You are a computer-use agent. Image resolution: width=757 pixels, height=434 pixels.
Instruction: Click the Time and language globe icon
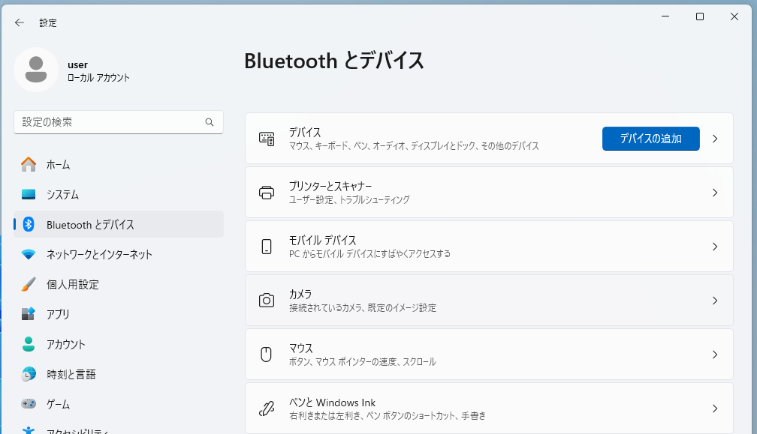[29, 374]
